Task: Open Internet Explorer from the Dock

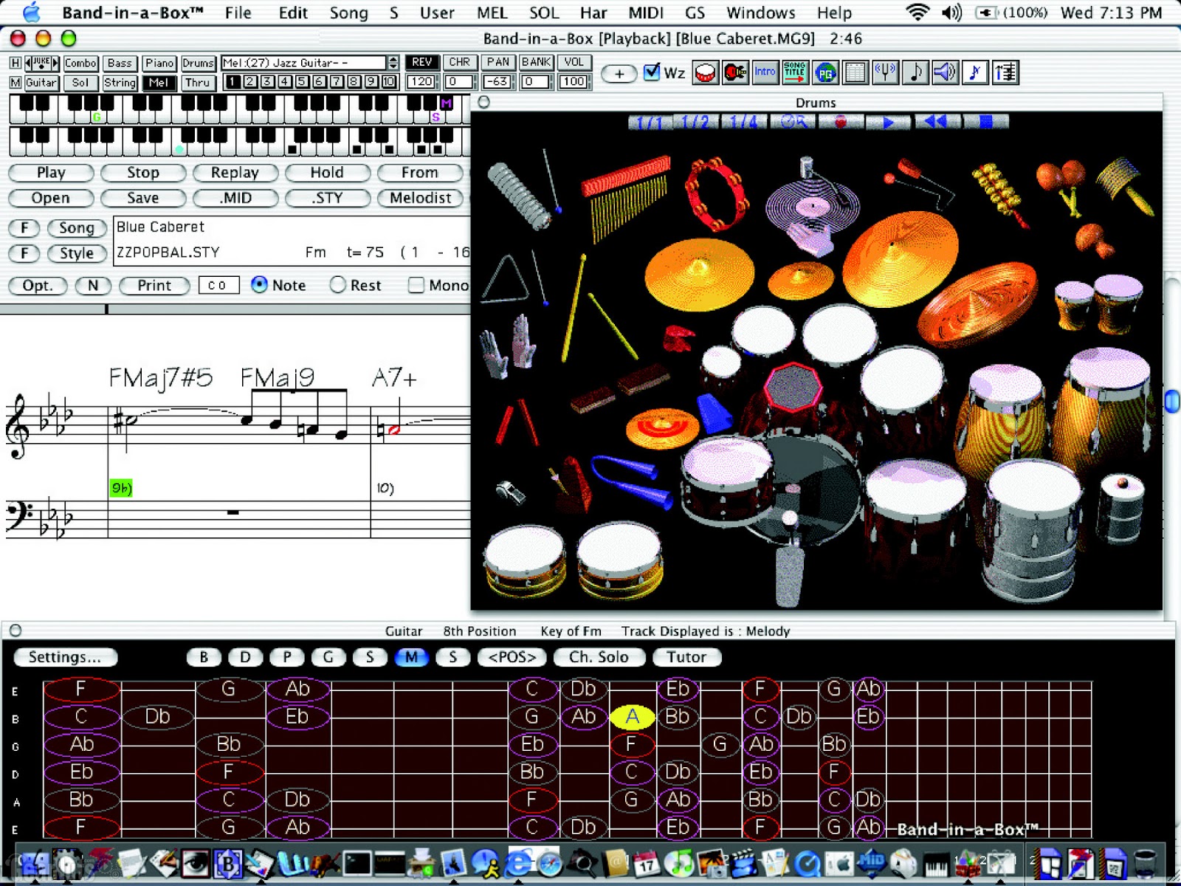Action: 519,862
